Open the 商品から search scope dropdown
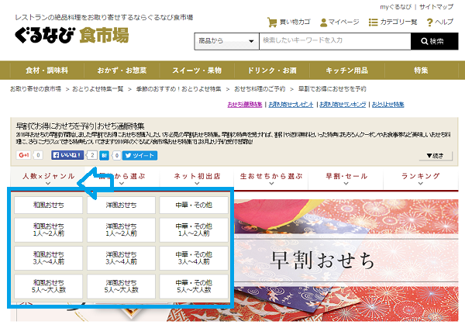This screenshot has width=465, height=328. pos(226,41)
